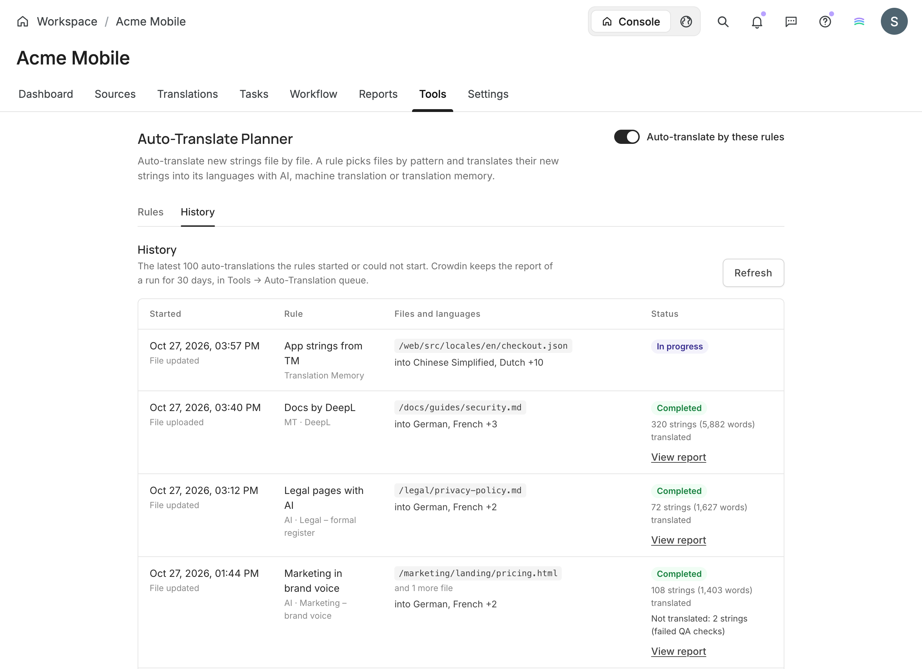Open the Sources tab
Viewport: 922px width, 669px height.
tap(115, 94)
